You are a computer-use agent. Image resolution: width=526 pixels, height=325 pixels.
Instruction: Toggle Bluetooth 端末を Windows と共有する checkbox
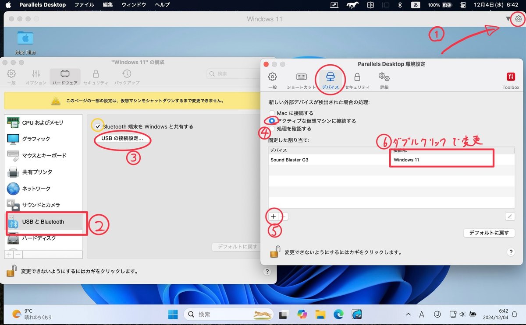click(98, 126)
